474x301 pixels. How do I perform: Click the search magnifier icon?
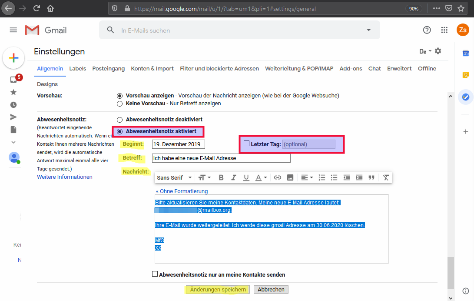click(x=111, y=30)
